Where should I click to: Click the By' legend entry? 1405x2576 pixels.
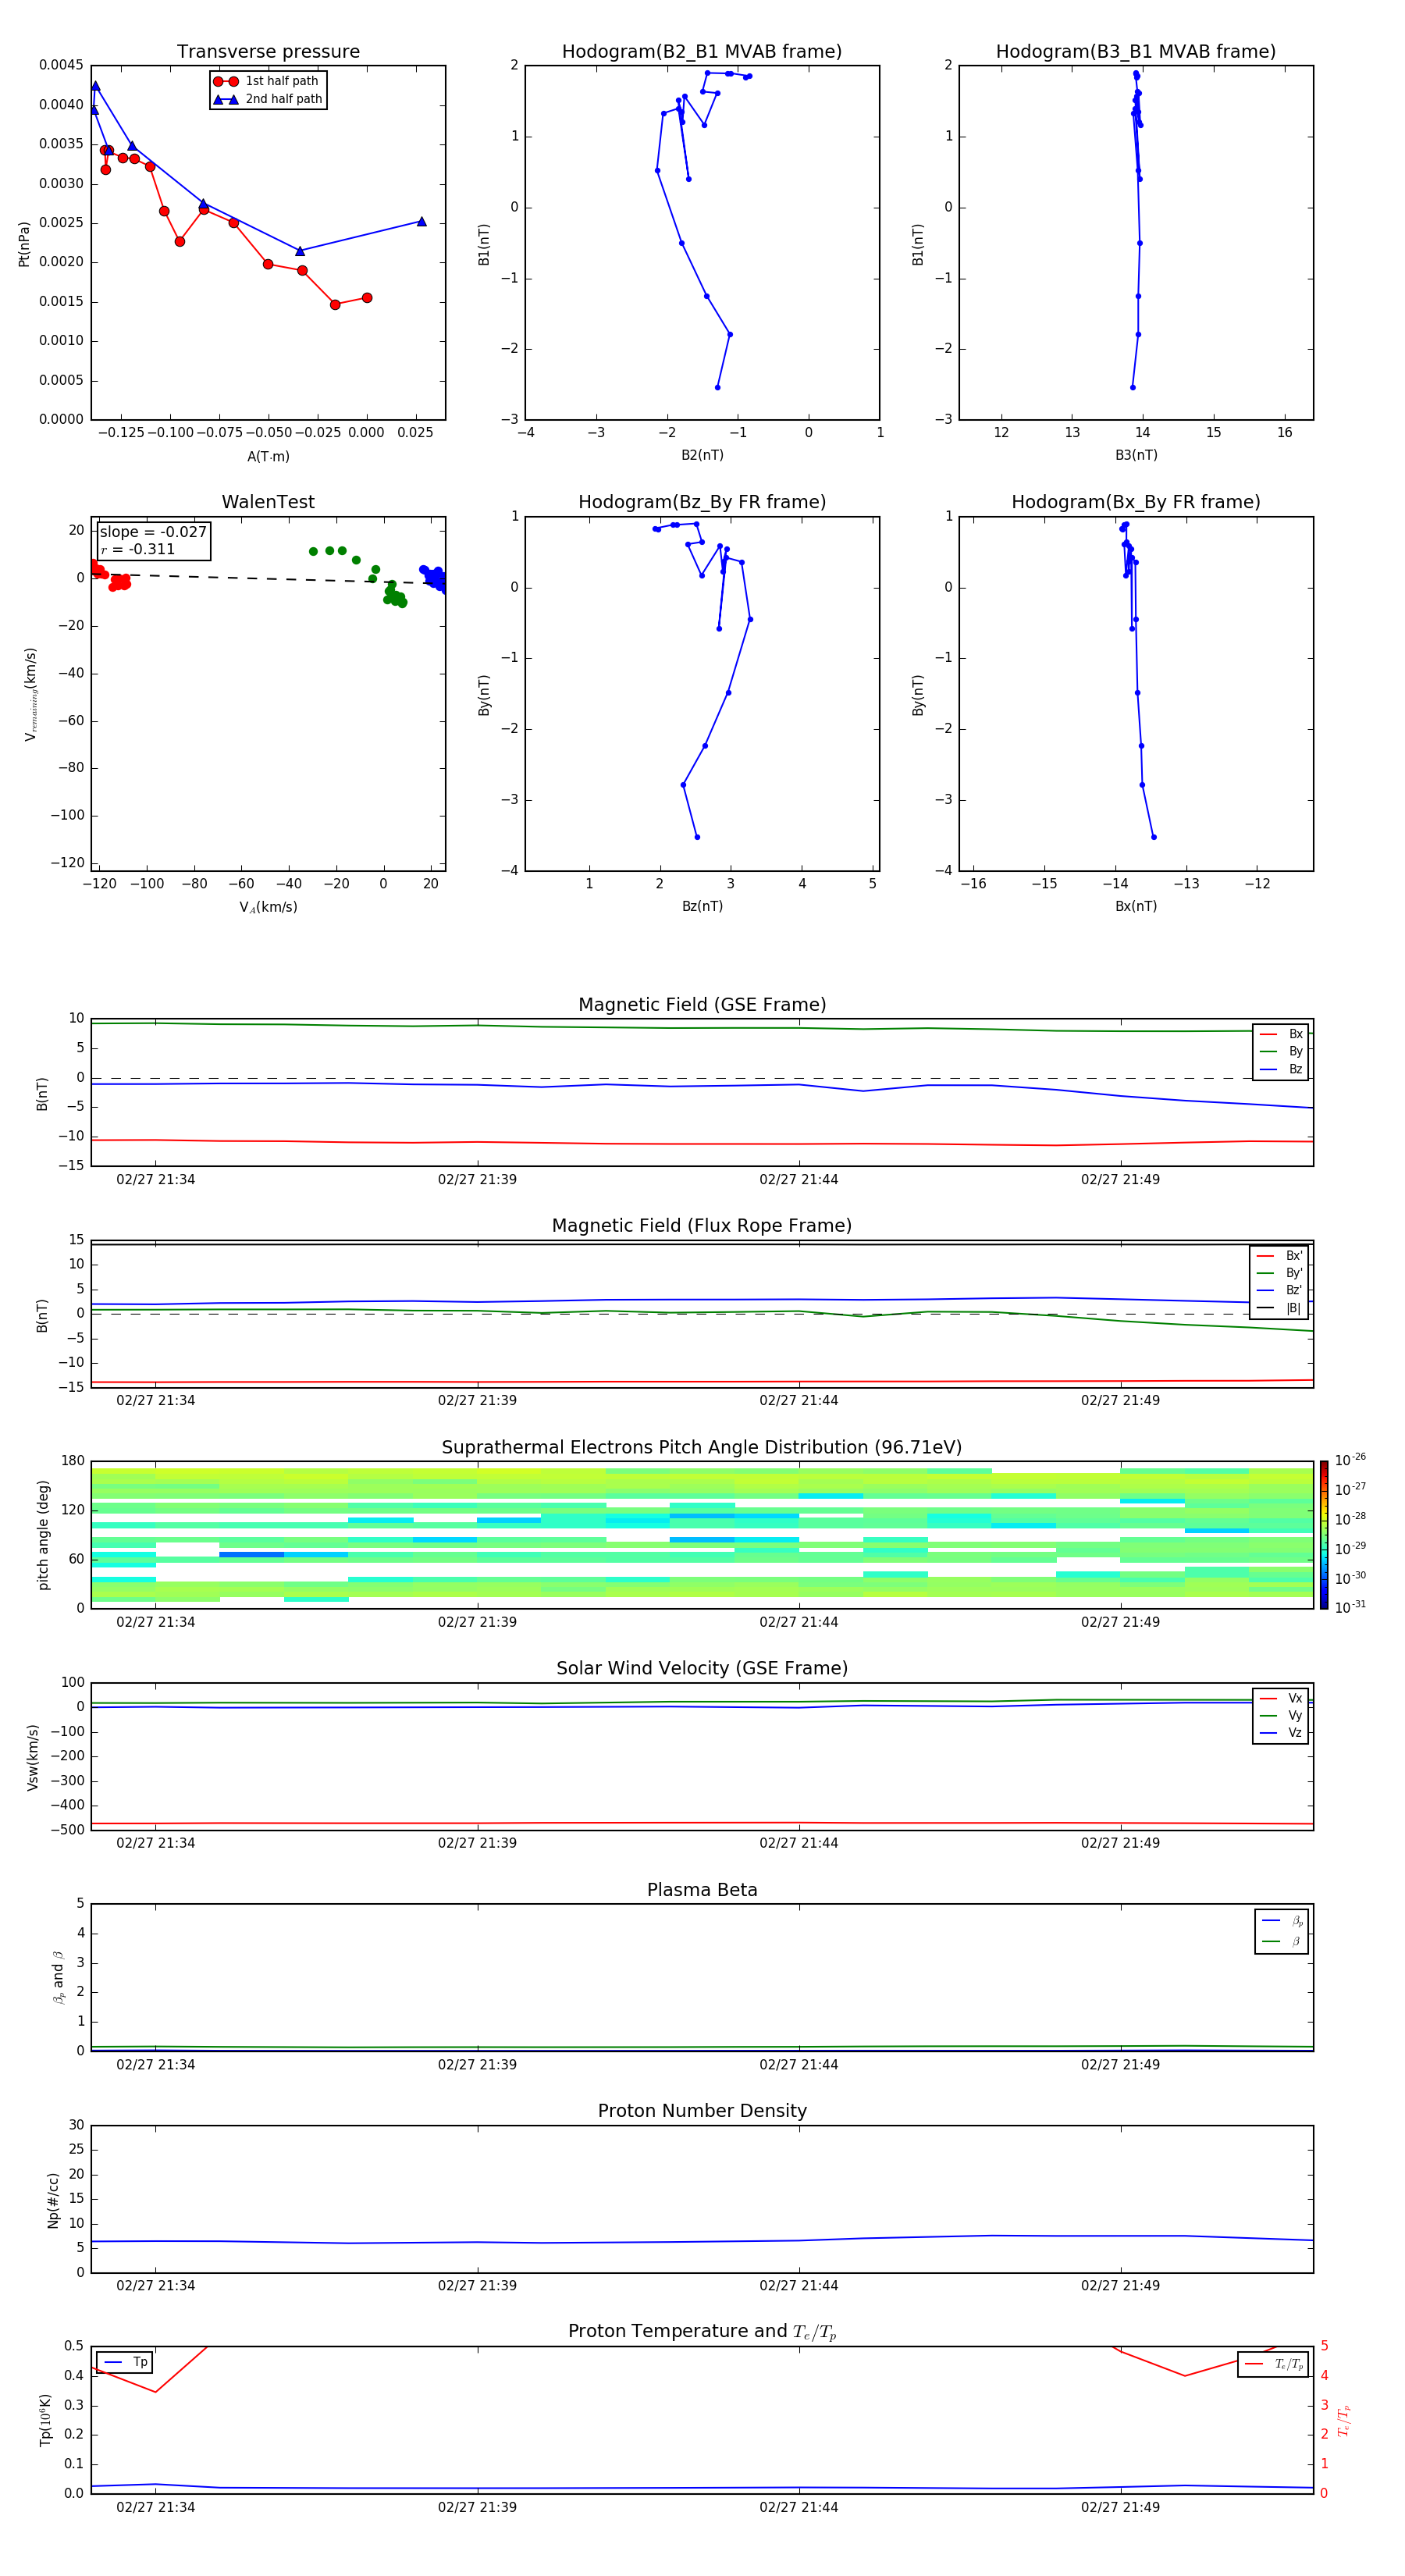click(x=1279, y=1273)
